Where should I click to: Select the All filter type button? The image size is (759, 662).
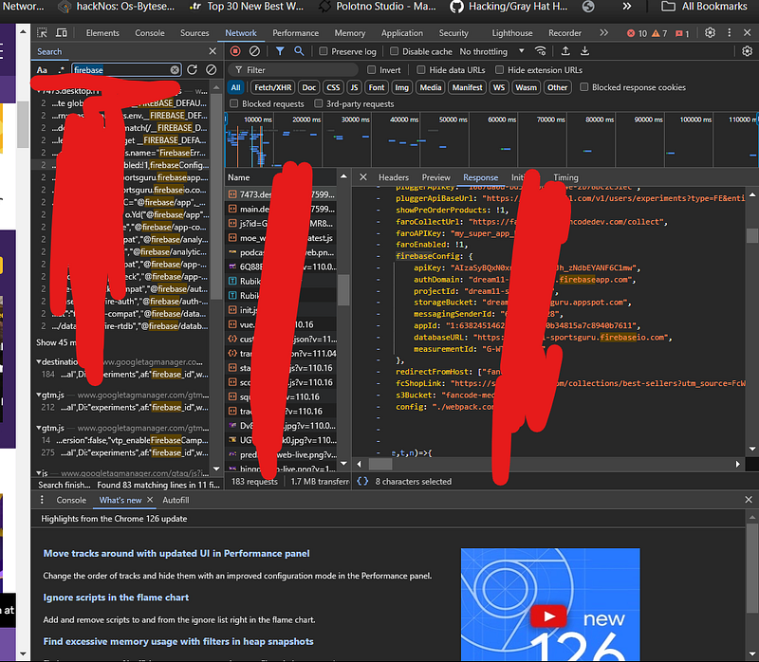(235, 87)
